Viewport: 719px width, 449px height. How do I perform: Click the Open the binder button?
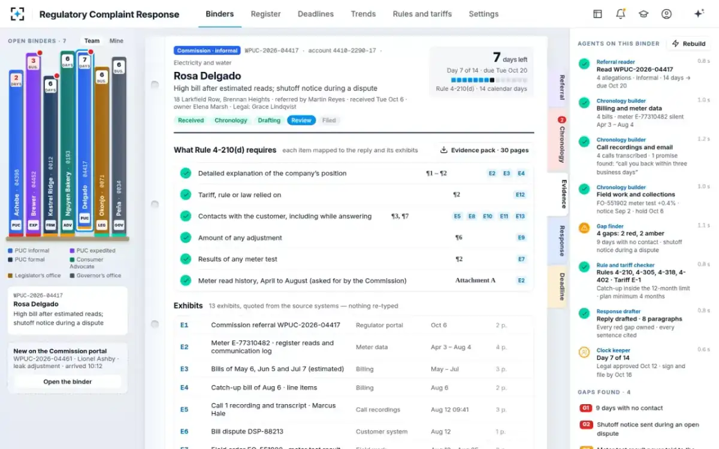pyautogui.click(x=67, y=381)
